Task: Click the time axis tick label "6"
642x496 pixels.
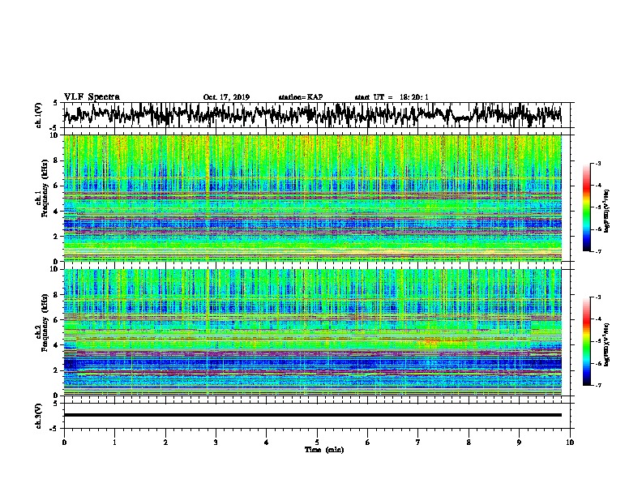Action: click(367, 443)
